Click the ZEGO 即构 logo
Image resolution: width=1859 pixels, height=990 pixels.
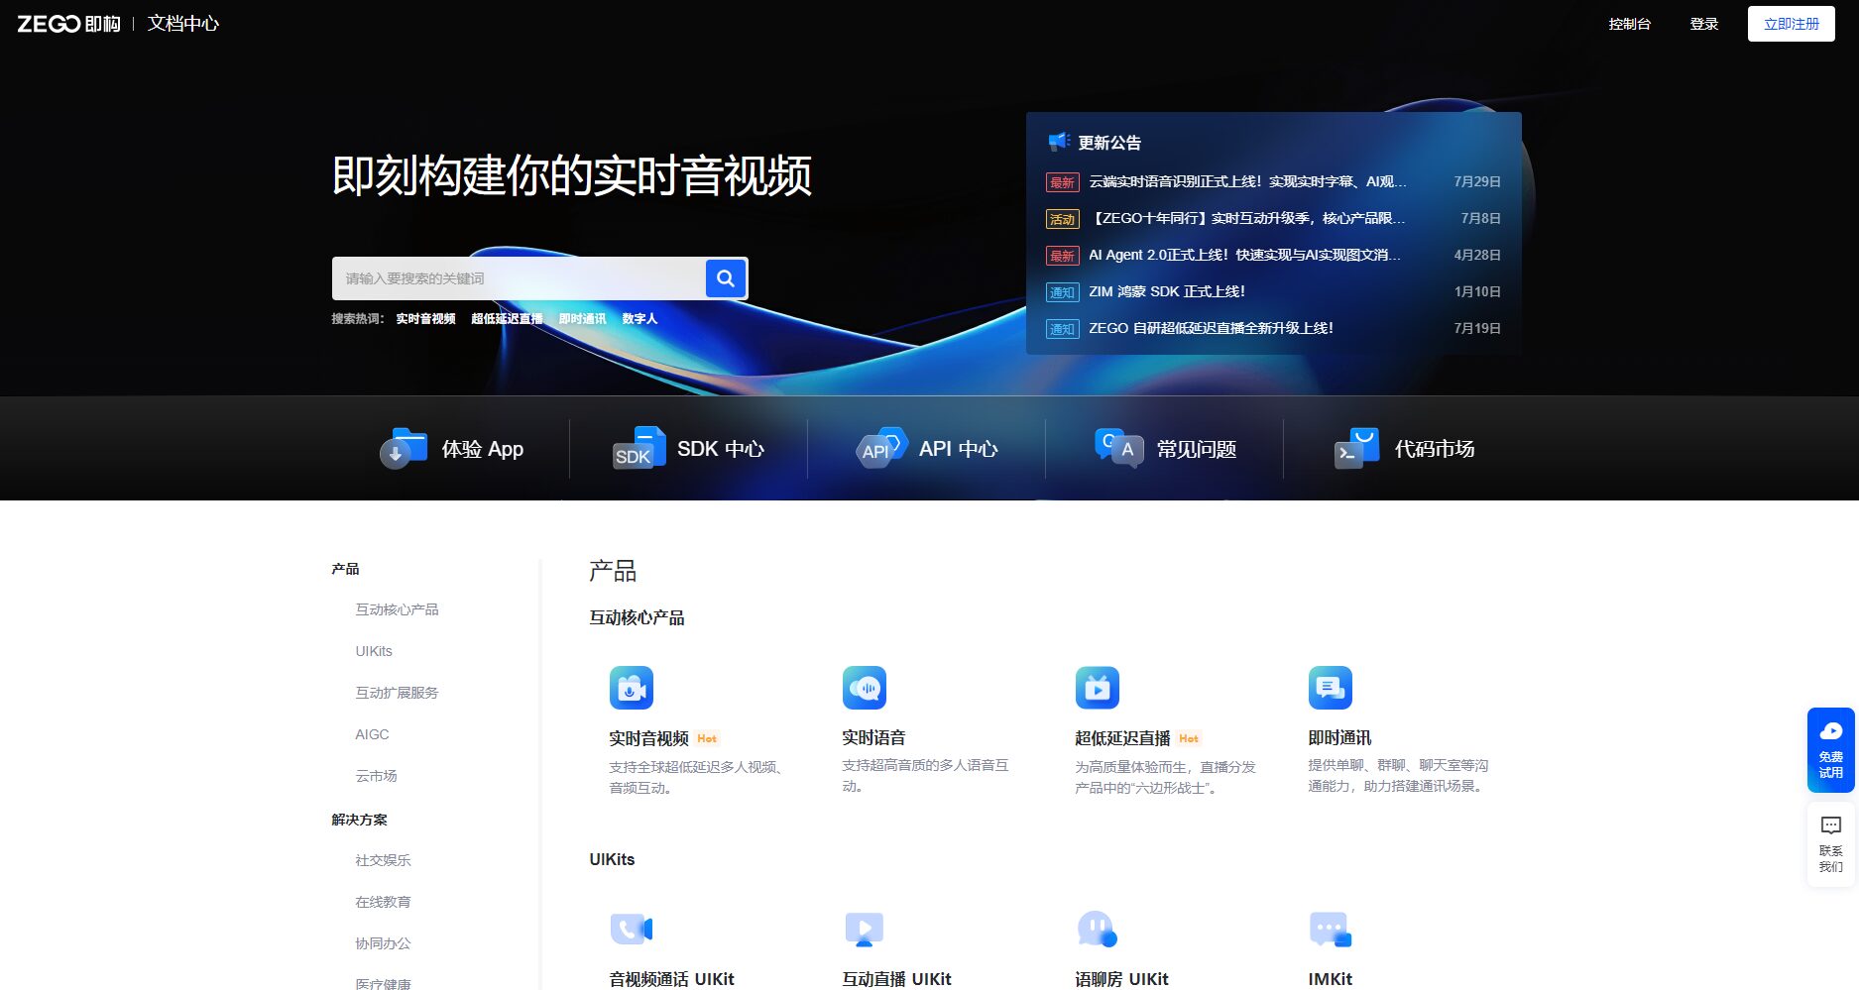68,24
